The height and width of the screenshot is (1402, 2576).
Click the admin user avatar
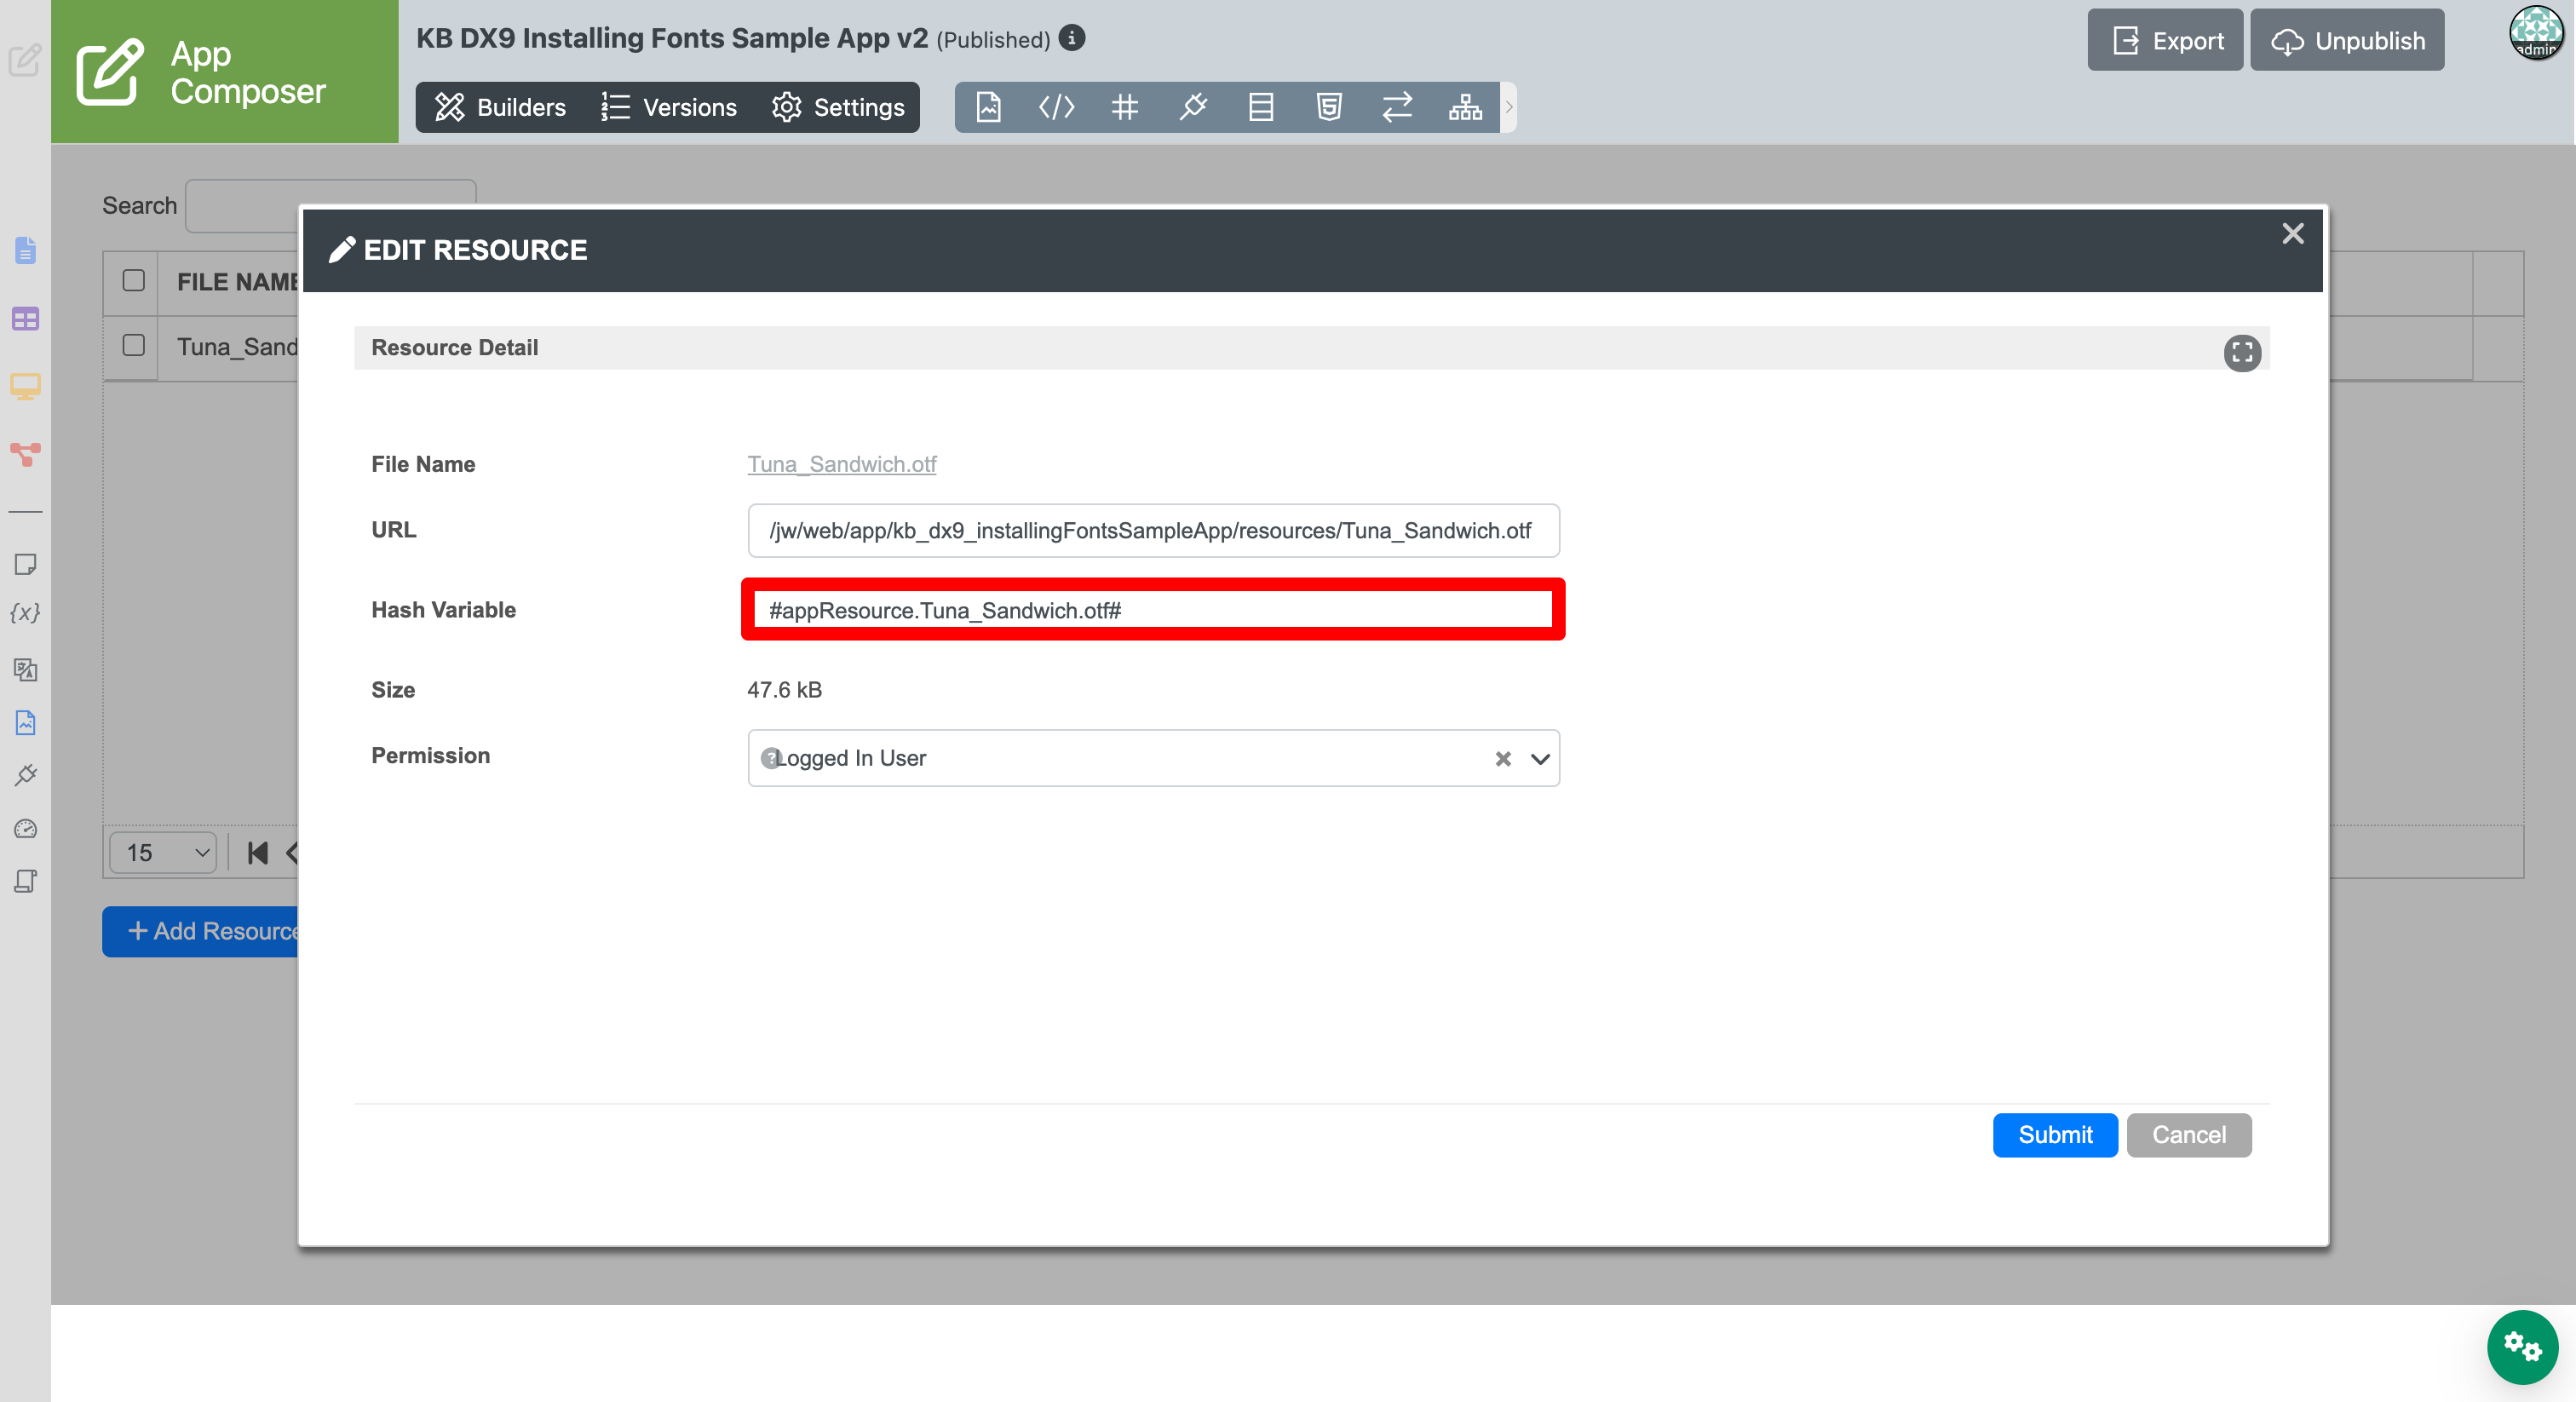2536,33
